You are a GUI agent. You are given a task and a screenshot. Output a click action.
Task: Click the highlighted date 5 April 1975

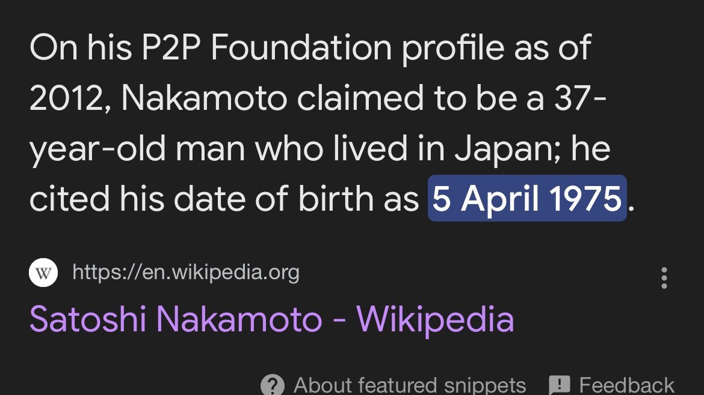tap(526, 199)
